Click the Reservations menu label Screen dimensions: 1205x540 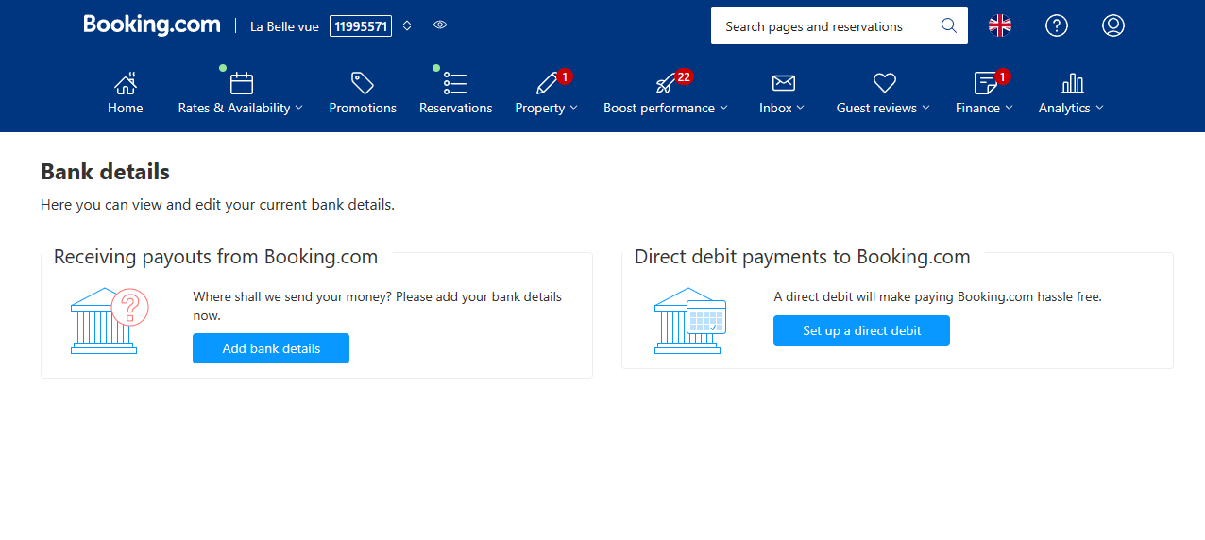tap(456, 108)
